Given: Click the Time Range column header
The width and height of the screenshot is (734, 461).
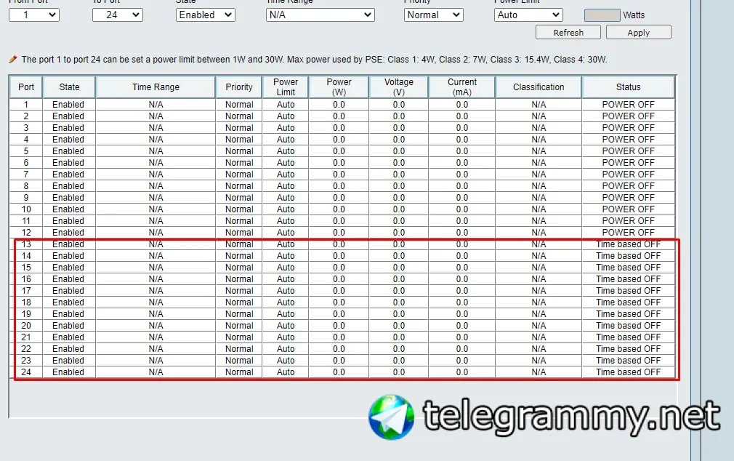Looking at the screenshot, I should click(156, 87).
